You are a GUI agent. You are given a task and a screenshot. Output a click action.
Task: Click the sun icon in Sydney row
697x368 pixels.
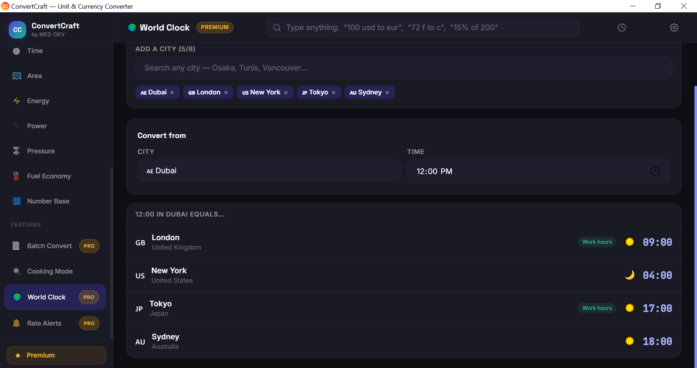[629, 341]
